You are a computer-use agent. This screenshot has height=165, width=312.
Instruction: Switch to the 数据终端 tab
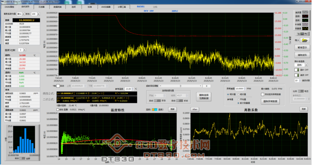57,7
